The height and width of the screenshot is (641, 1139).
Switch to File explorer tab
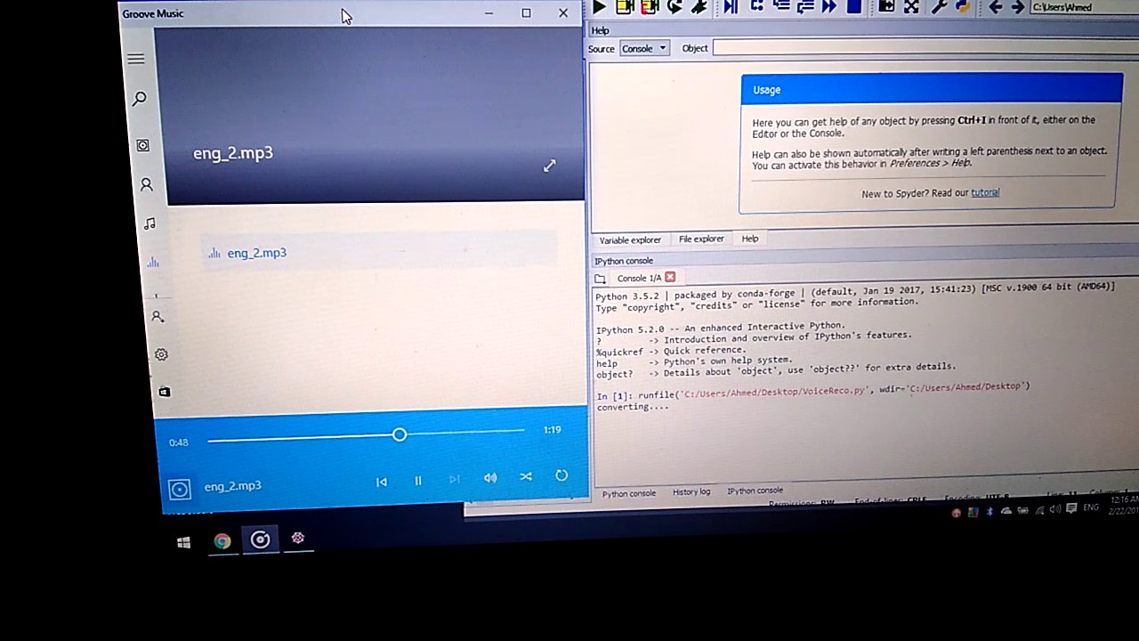click(701, 239)
